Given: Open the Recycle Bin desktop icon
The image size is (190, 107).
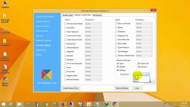Looking at the screenshot, I should click(5, 30).
